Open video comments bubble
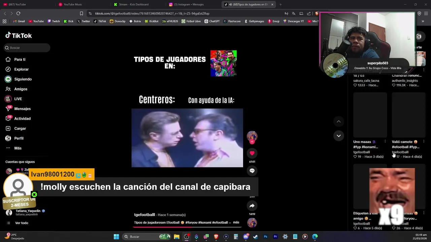The height and width of the screenshot is (242, 431). coord(252,171)
